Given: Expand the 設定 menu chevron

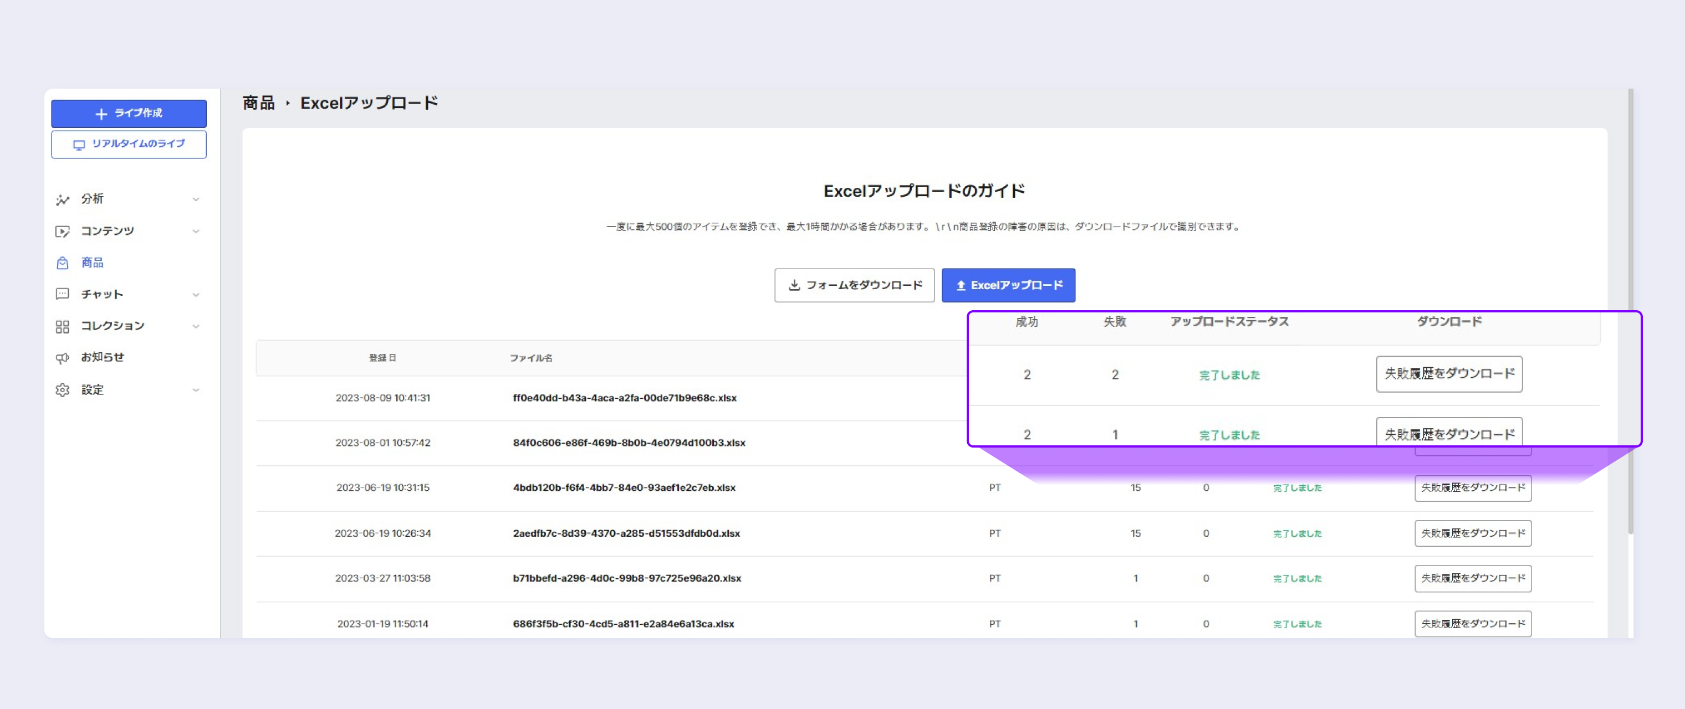Looking at the screenshot, I should coord(196,390).
